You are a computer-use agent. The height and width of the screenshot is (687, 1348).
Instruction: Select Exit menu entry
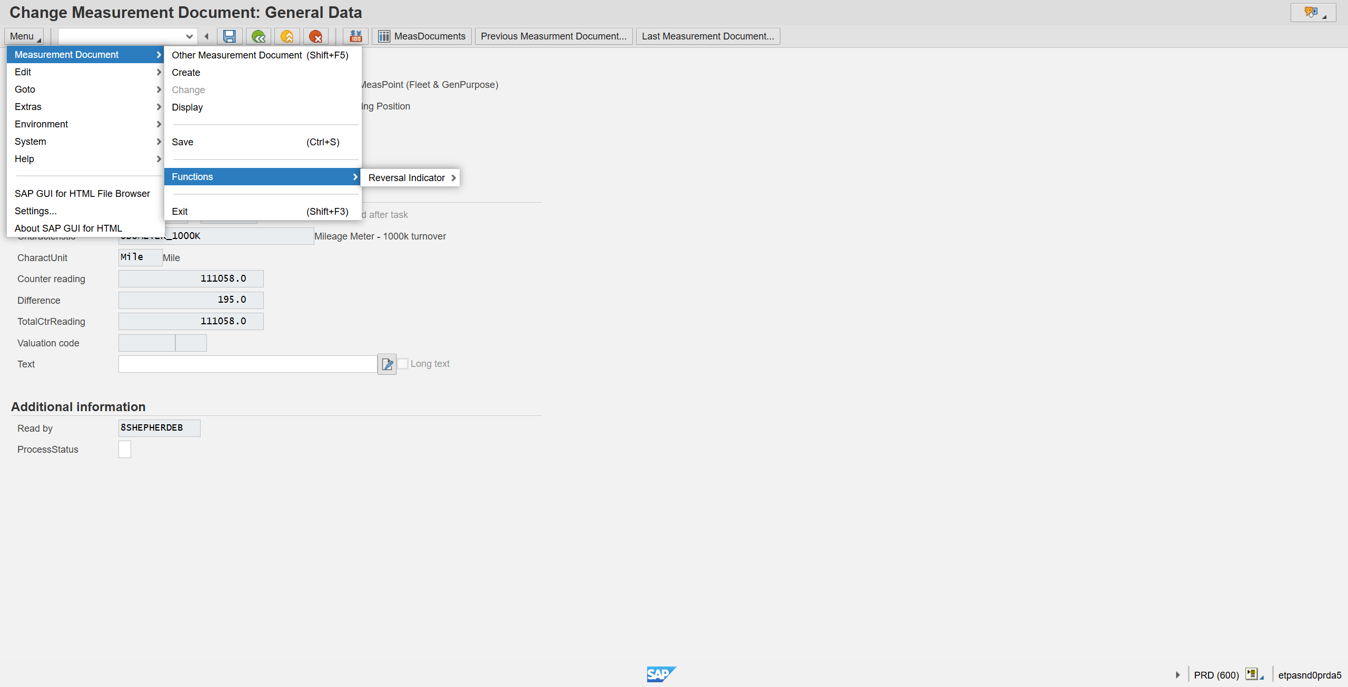click(x=263, y=212)
